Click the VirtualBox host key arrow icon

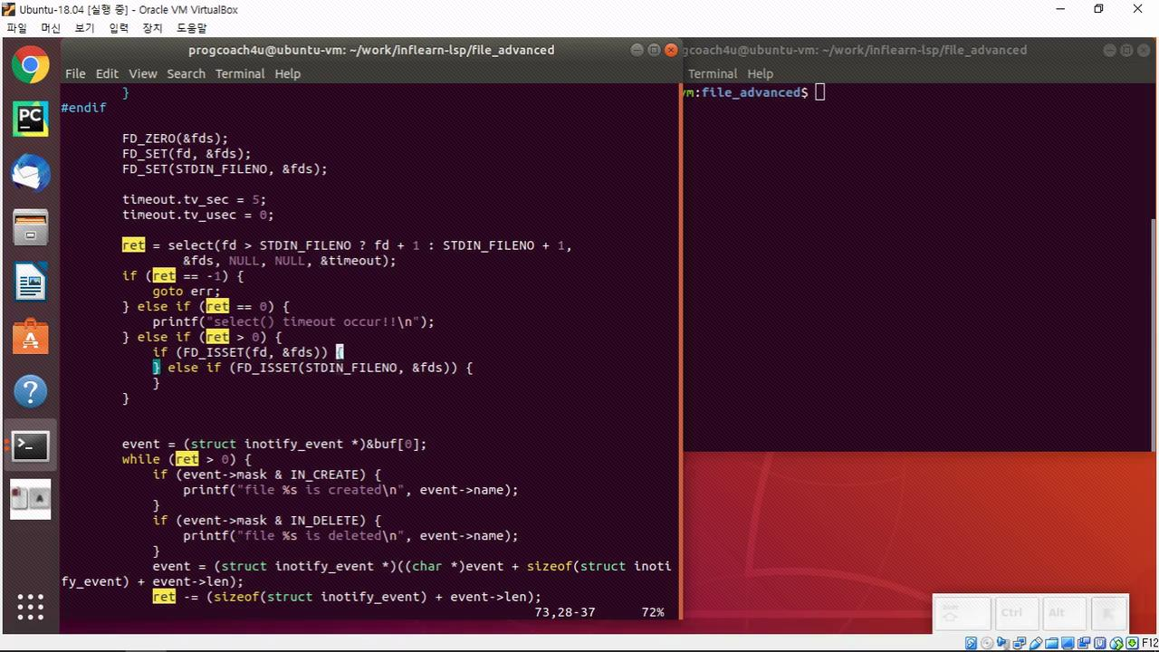click(1132, 644)
